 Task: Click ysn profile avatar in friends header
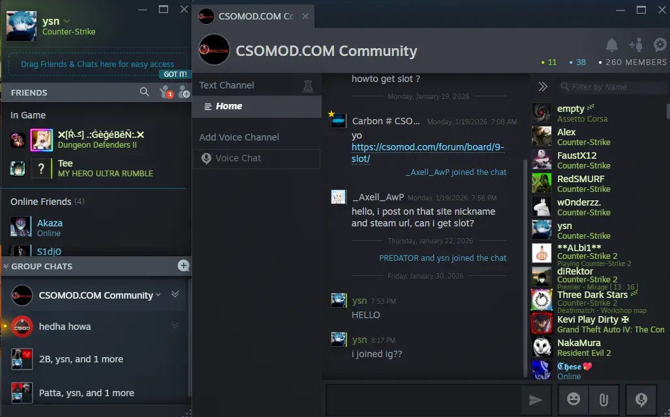(x=21, y=26)
